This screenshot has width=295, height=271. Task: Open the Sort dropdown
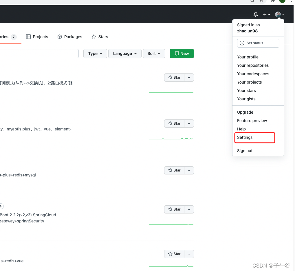pos(154,54)
